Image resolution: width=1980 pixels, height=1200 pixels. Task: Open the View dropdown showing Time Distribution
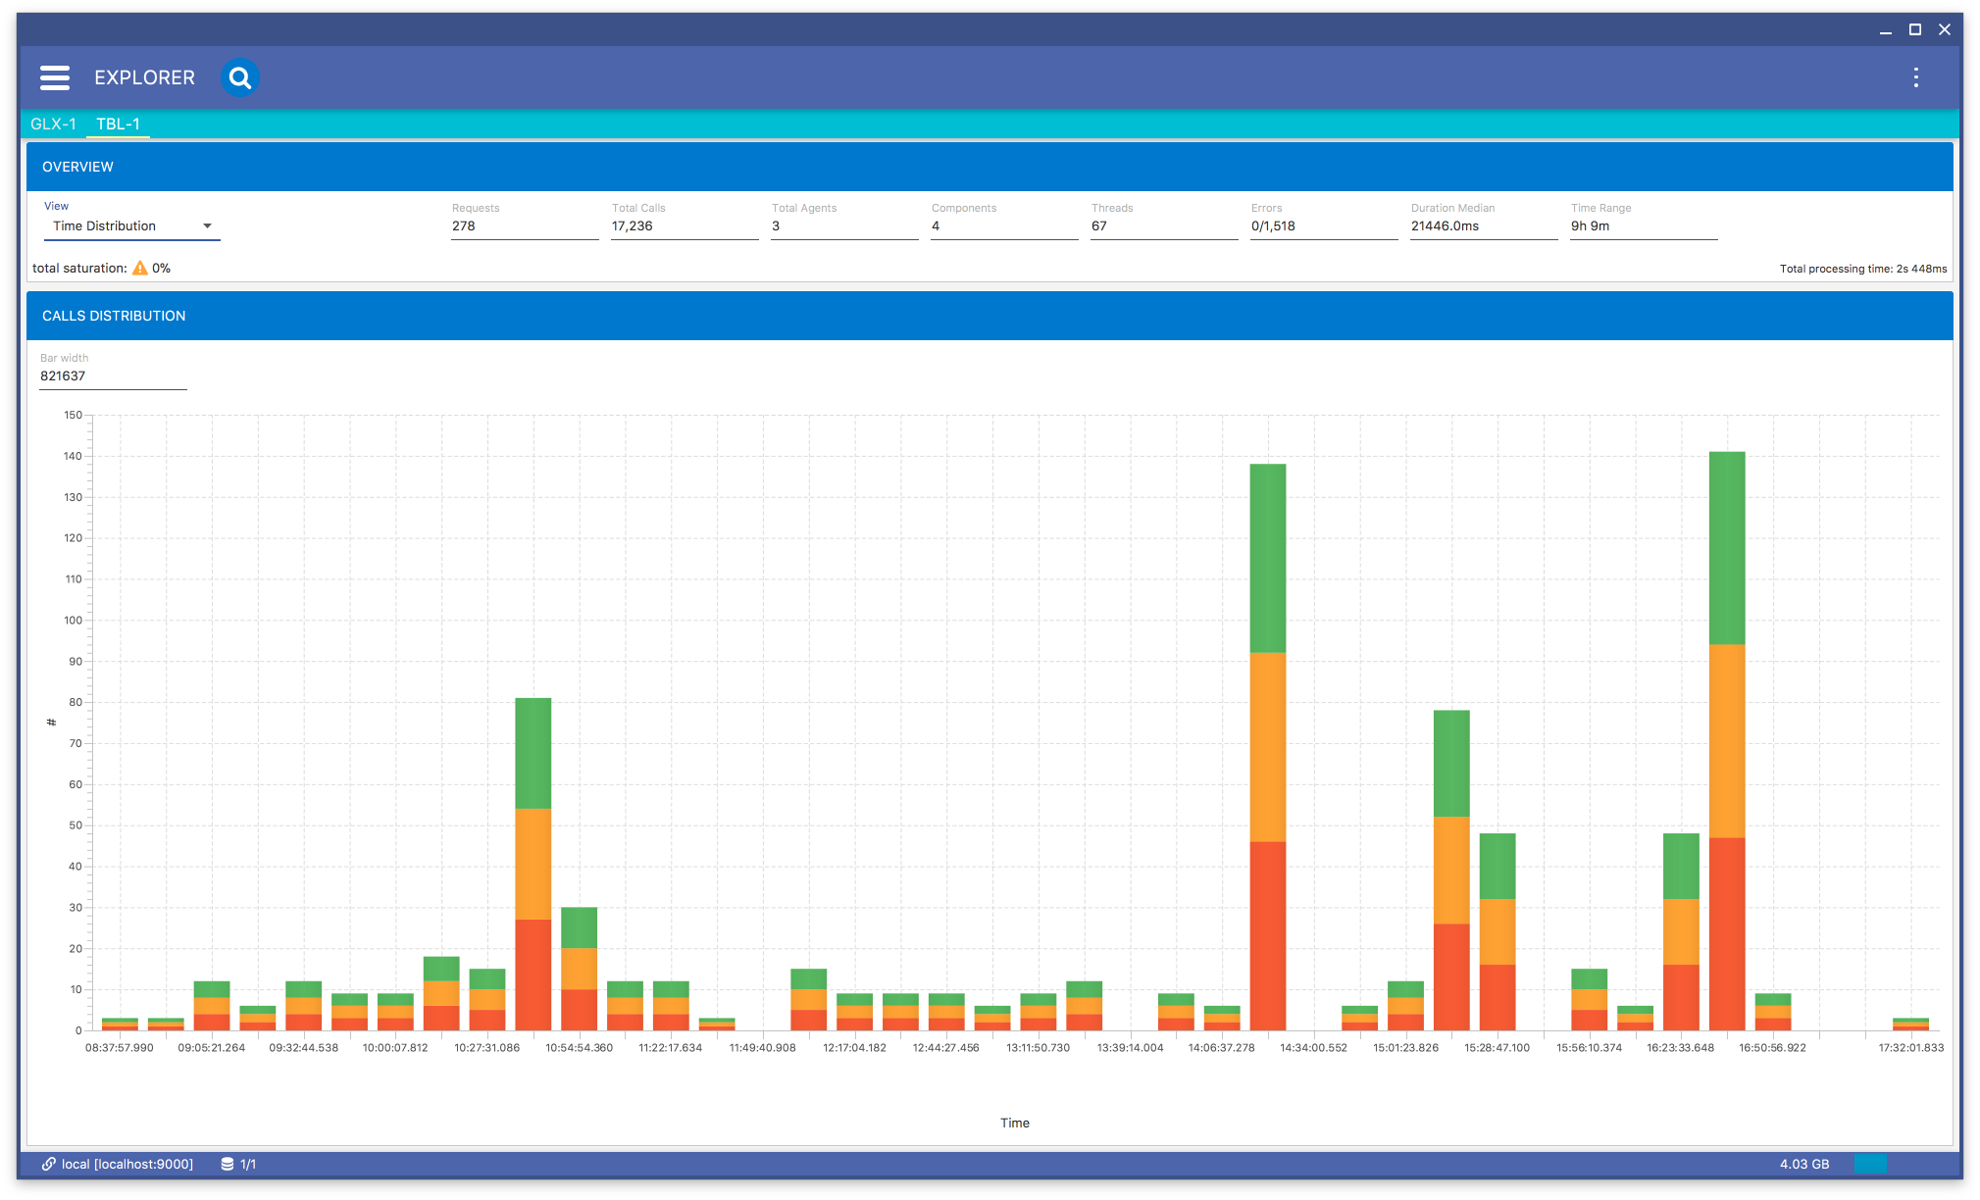132,226
